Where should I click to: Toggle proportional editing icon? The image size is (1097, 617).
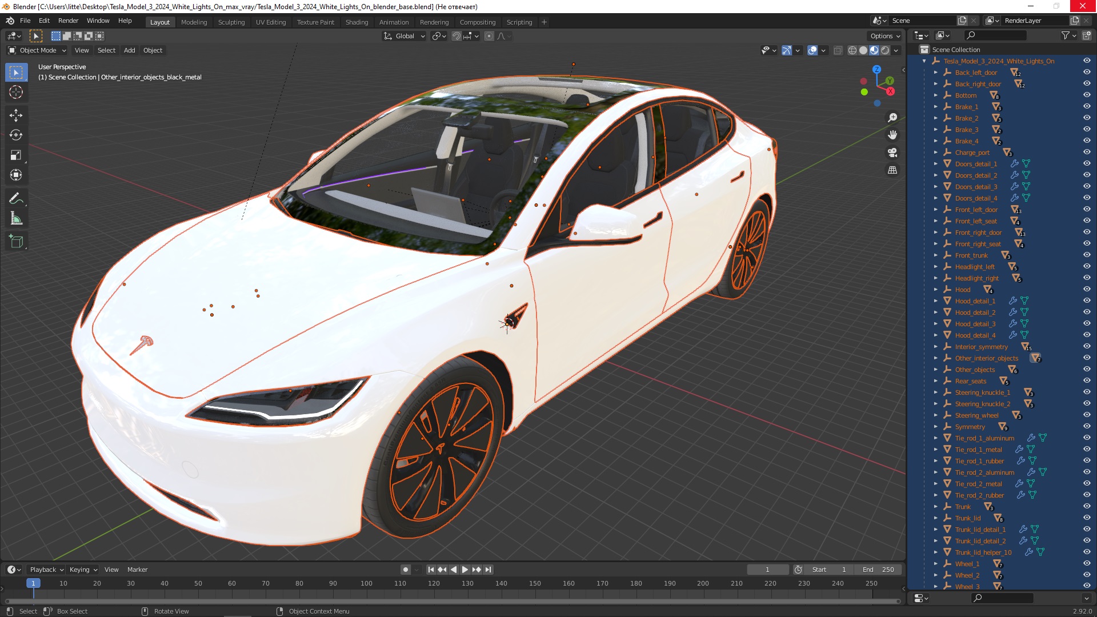[x=489, y=36]
